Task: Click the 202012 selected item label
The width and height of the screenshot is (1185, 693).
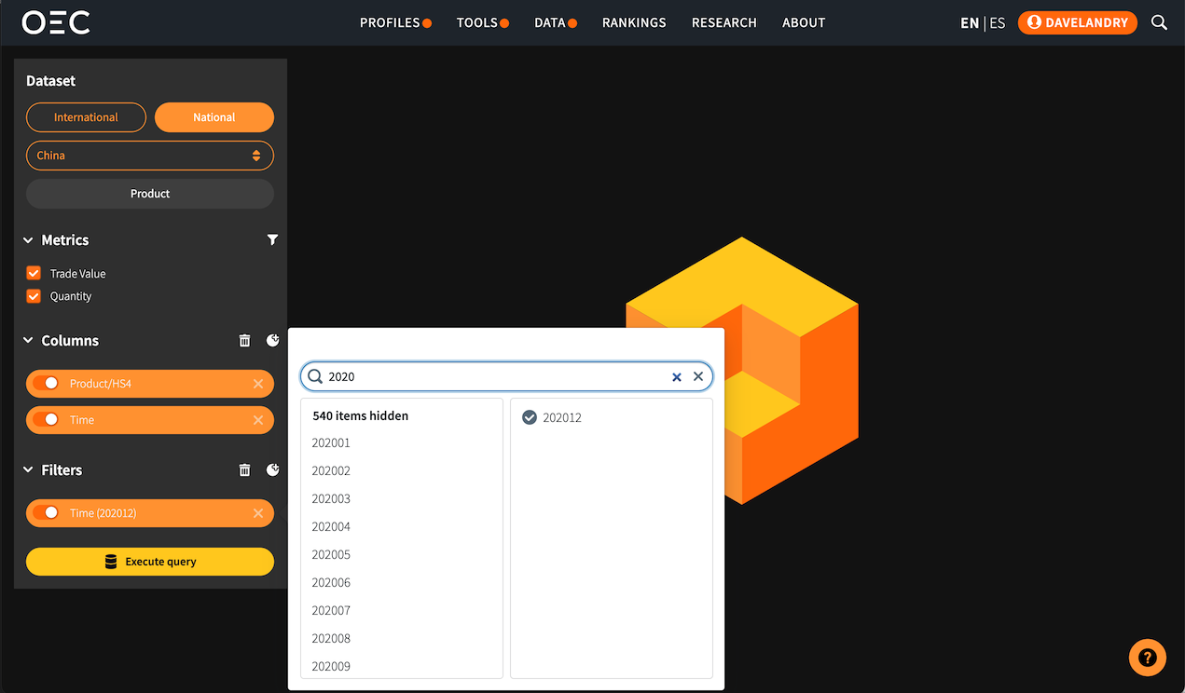Action: (x=562, y=417)
